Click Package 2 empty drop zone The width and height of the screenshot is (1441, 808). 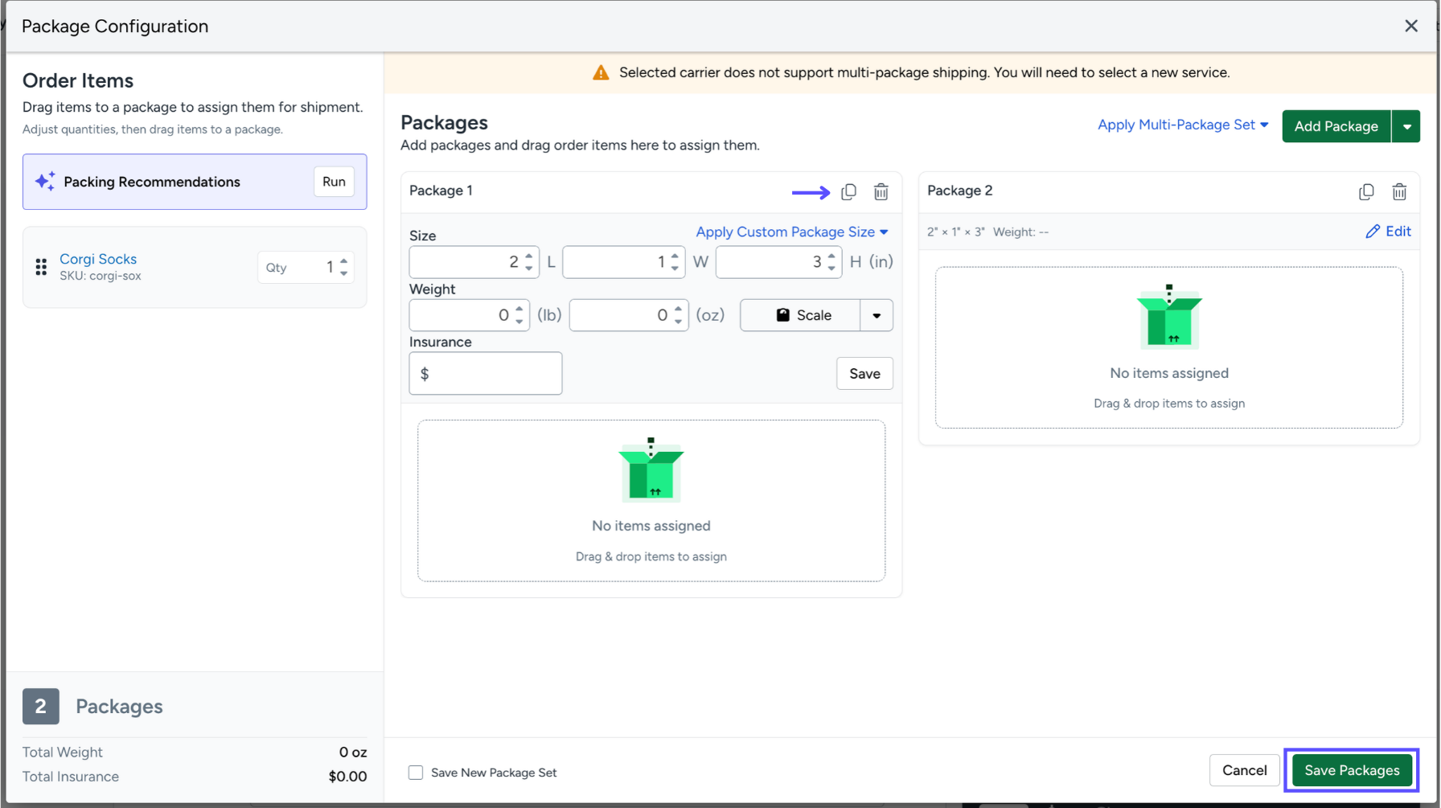(x=1169, y=347)
